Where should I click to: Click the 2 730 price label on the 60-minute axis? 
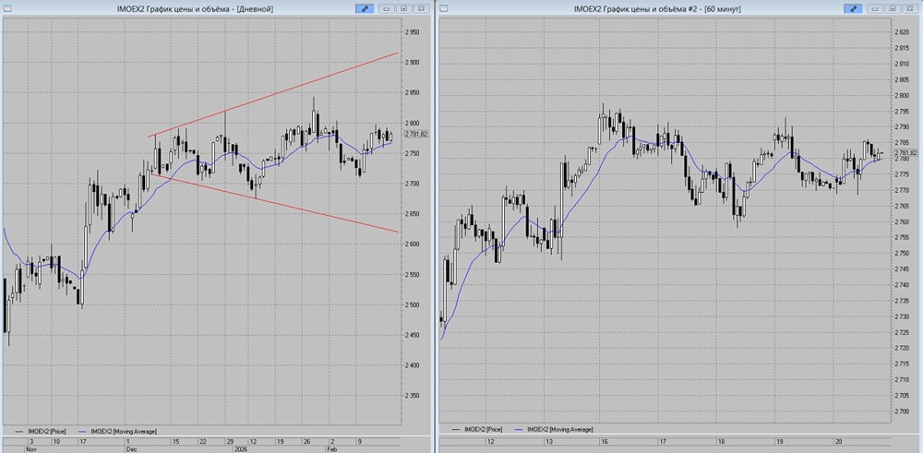(901, 316)
